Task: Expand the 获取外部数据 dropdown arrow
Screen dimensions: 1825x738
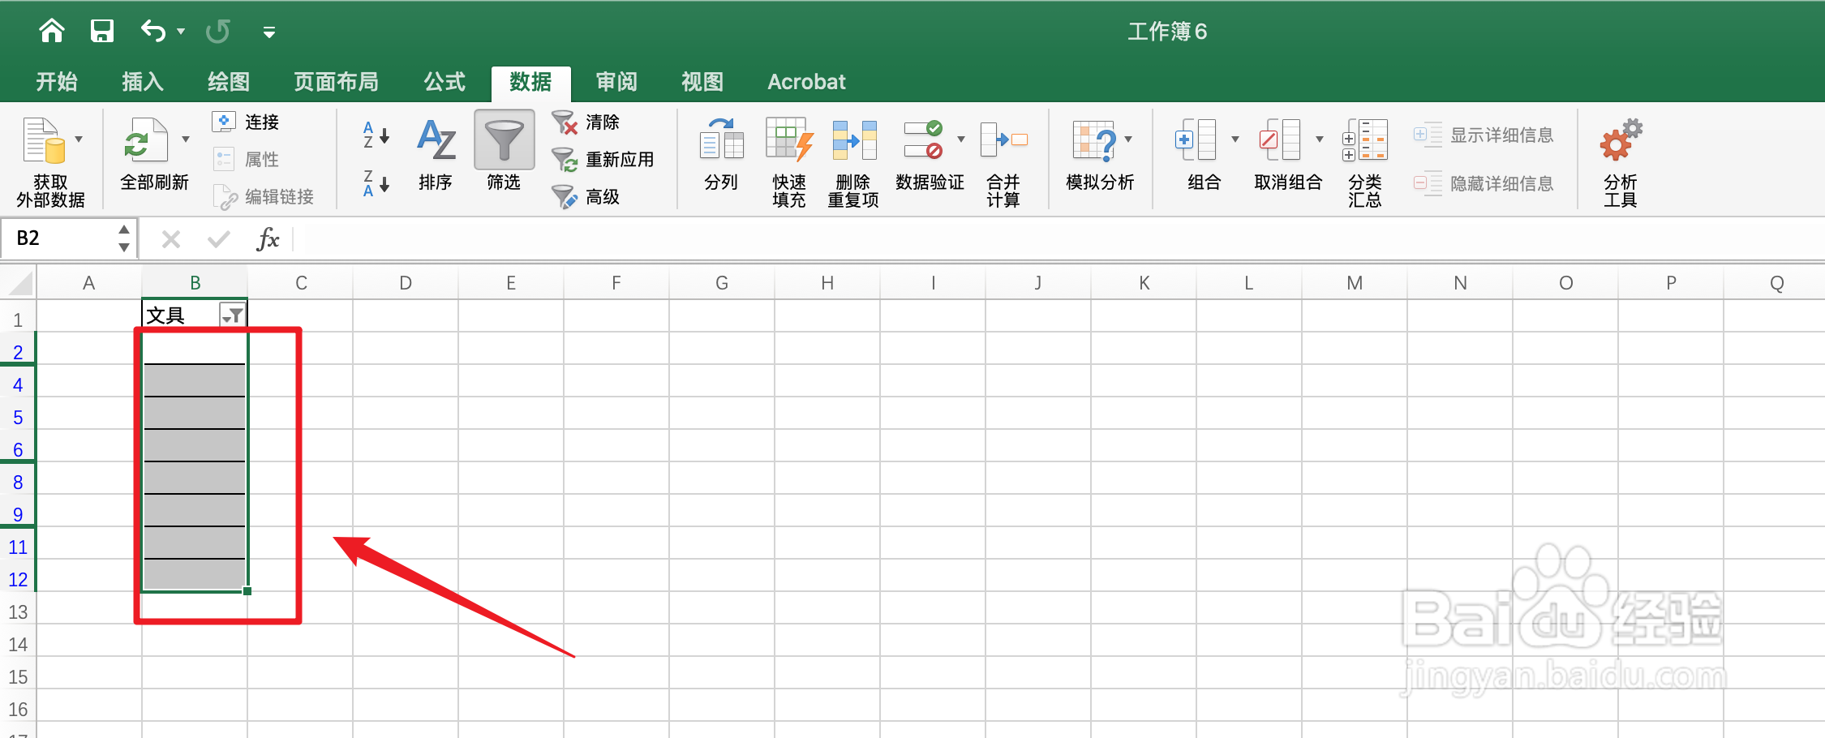Action: (79, 139)
